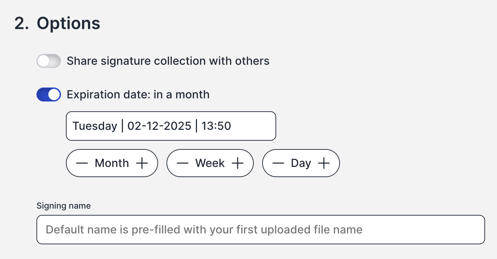Increase expiration by one month
This screenshot has width=497, height=259.
pos(142,163)
